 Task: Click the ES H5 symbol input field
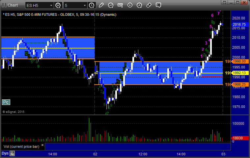coord(38,5)
